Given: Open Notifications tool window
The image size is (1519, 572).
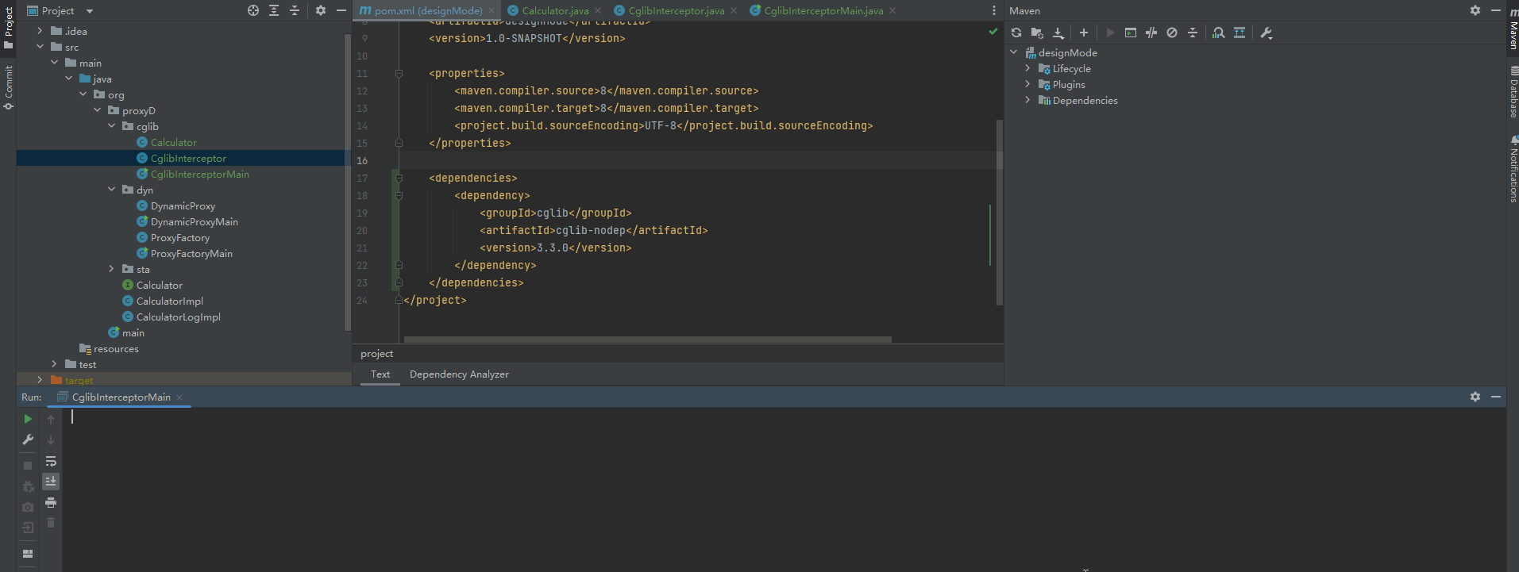Looking at the screenshot, I should point(1513,168).
